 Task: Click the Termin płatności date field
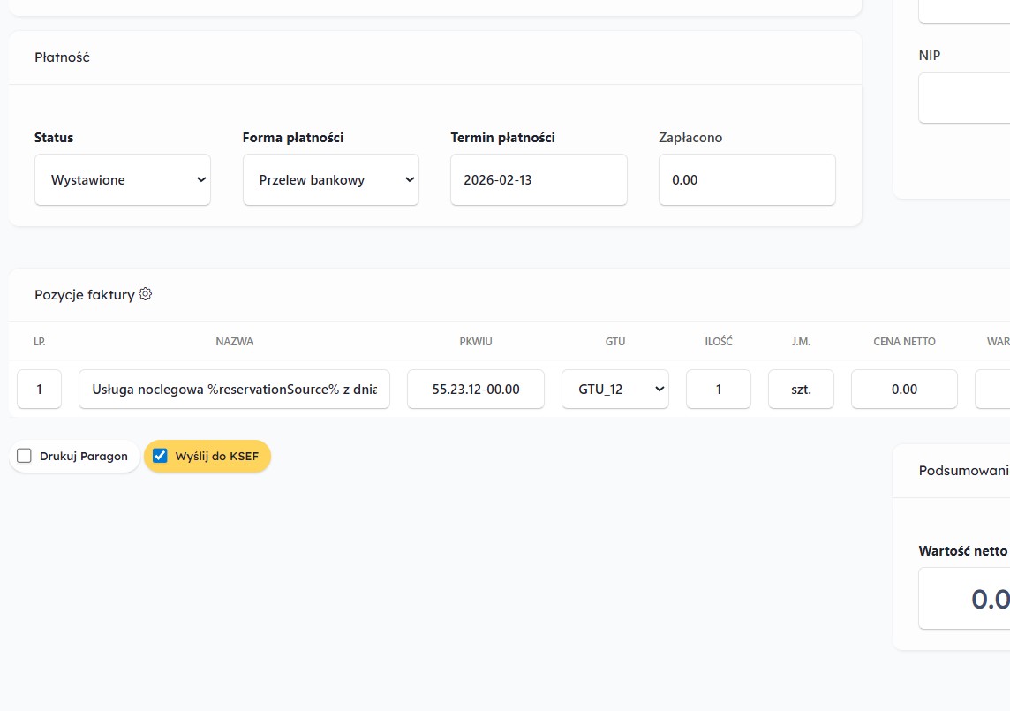pyautogui.click(x=539, y=179)
